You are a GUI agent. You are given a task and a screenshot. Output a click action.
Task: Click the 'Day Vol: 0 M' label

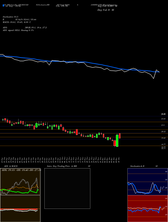pos(106,10)
